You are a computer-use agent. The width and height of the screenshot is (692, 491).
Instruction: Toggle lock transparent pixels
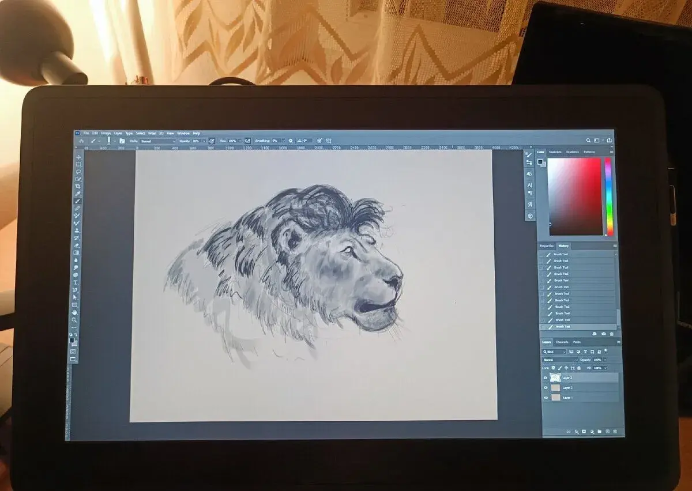tap(554, 368)
